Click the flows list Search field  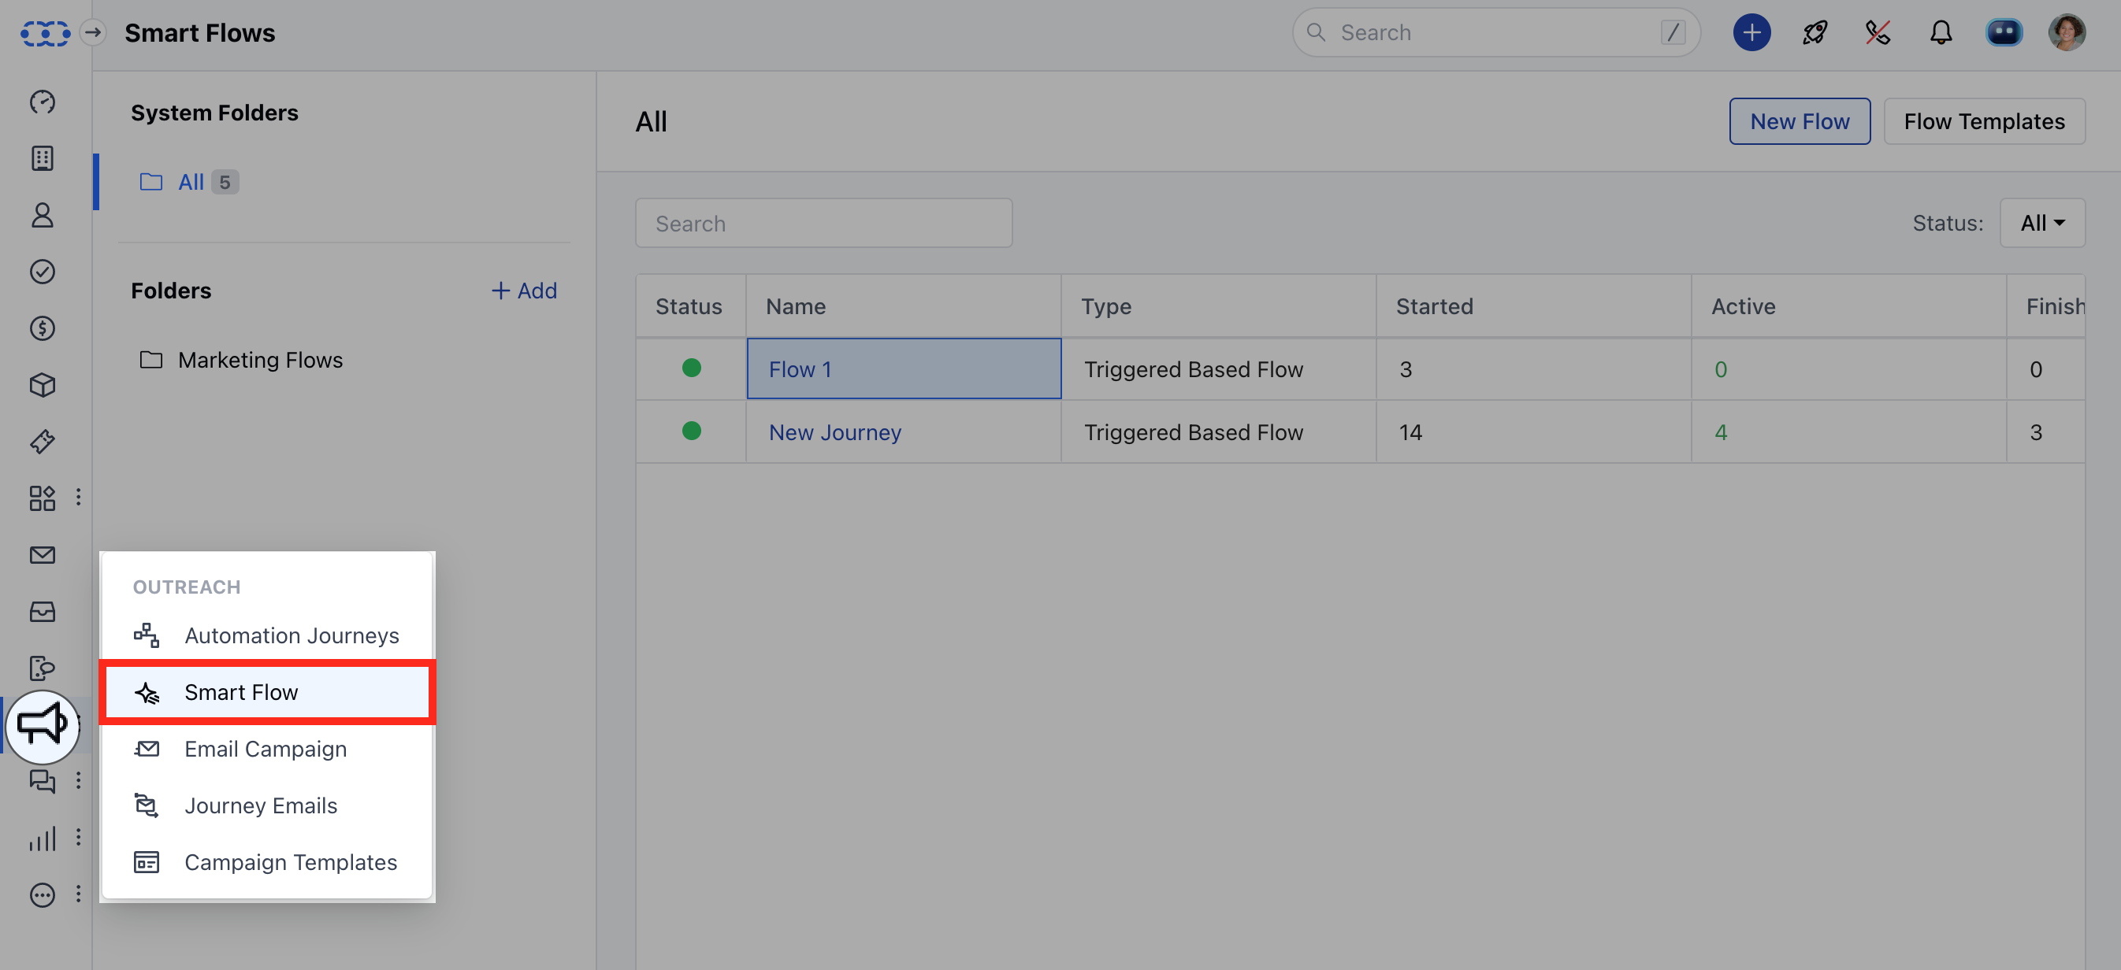(x=823, y=223)
